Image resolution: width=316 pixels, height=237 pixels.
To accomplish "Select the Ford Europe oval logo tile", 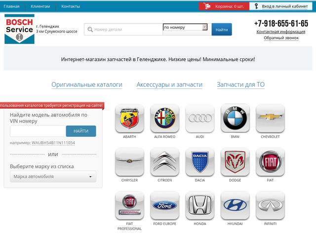I will 164,205.
